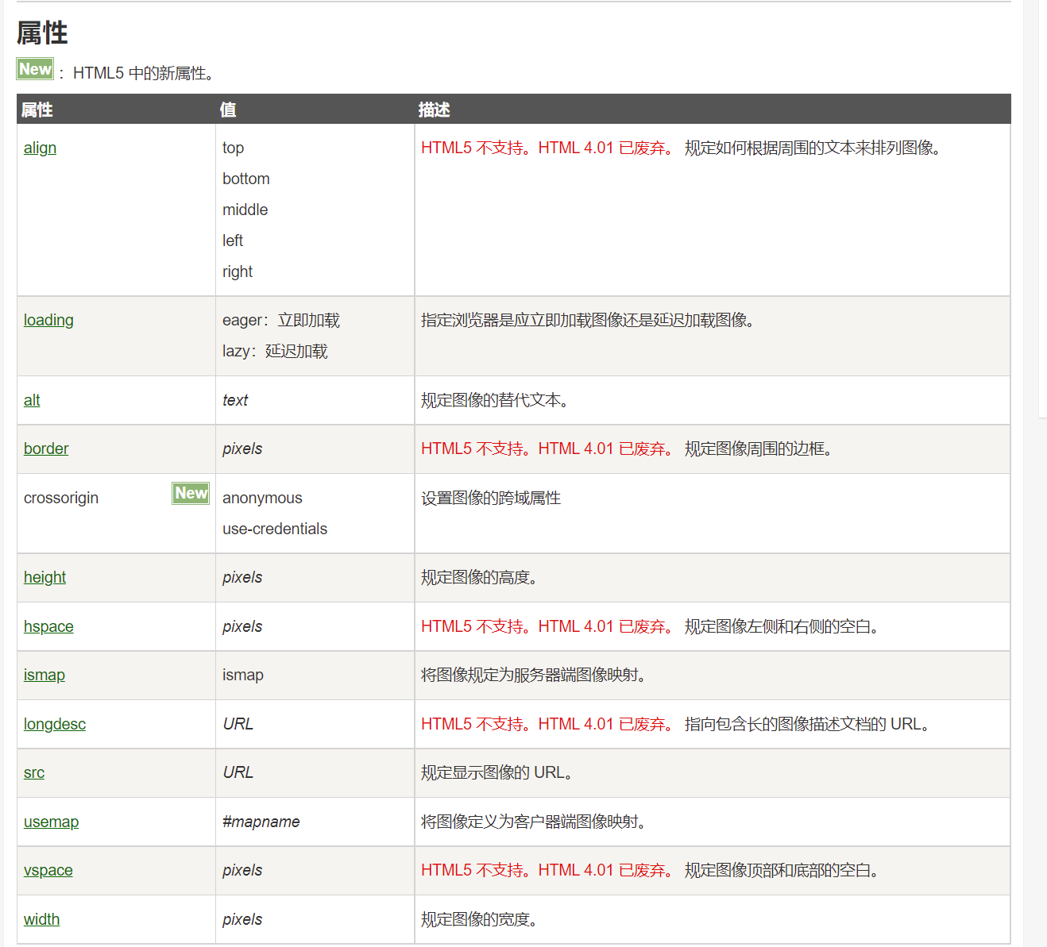Follow the width attribute link
The width and height of the screenshot is (1047, 947).
(41, 920)
